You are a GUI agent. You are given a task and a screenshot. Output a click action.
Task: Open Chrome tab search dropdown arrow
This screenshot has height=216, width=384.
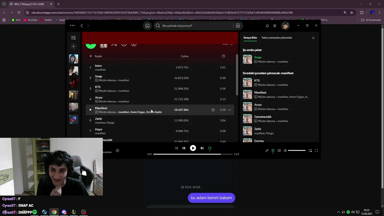[4, 4]
